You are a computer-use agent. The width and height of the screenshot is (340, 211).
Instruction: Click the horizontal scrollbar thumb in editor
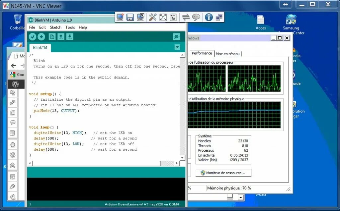pyautogui.click(x=97, y=163)
